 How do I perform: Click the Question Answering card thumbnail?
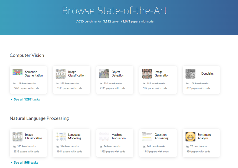coord(147,136)
